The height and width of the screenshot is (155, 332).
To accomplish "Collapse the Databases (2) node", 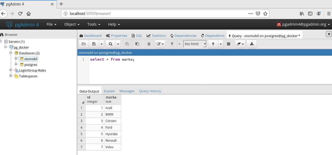I will click(x=11, y=53).
